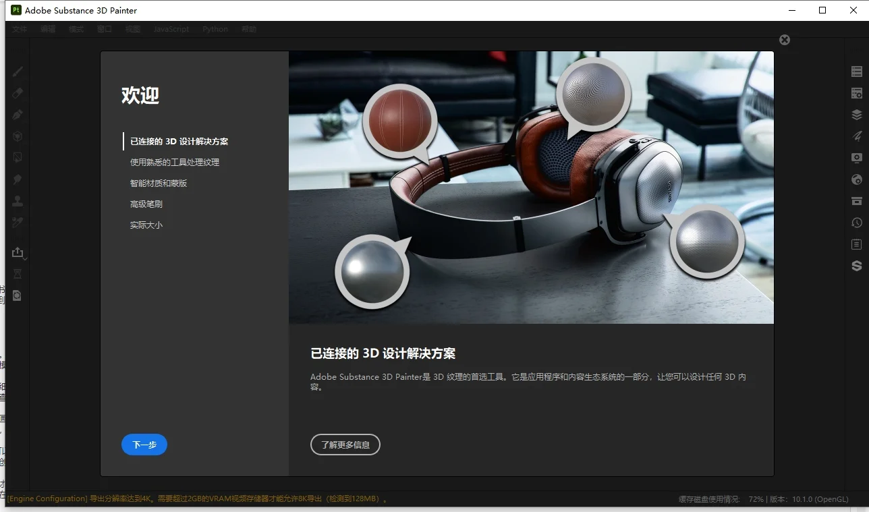Select the Polygon Fill tool
Image resolution: width=869 pixels, height=512 pixels.
(x=17, y=157)
